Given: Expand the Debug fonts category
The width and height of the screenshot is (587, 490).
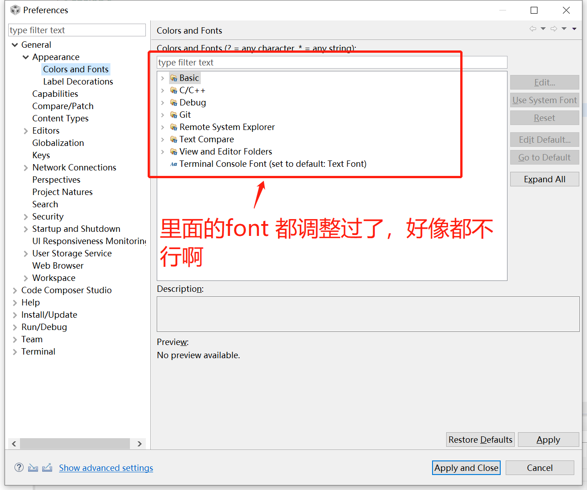Looking at the screenshot, I should pyautogui.click(x=163, y=103).
